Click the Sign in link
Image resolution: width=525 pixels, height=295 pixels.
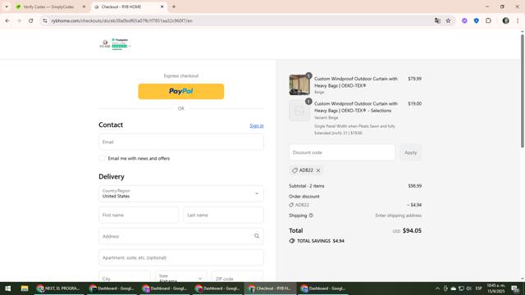pos(257,125)
